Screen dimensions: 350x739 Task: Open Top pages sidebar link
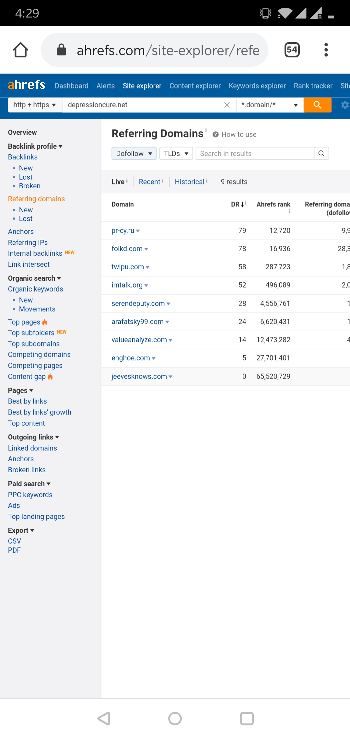(x=24, y=322)
